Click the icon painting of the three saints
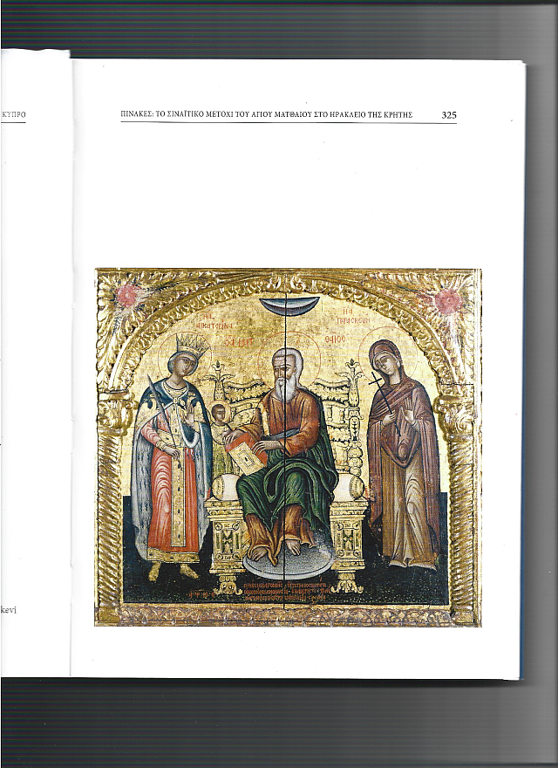Screen dimensions: 558x768 288,447
